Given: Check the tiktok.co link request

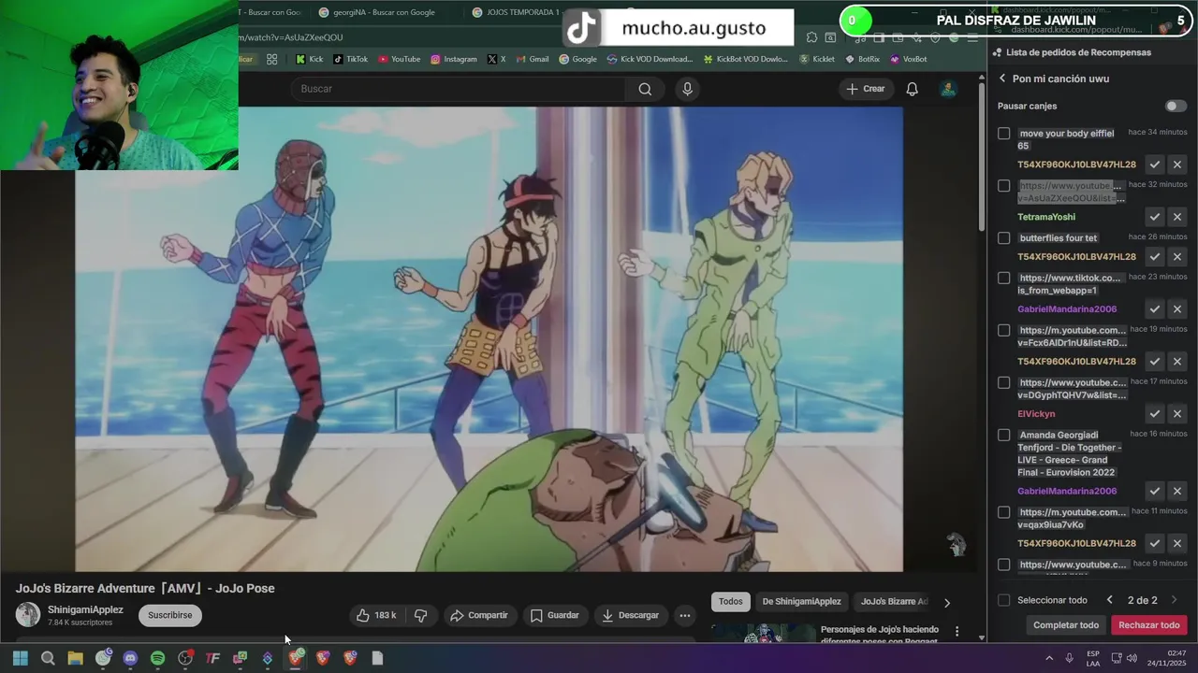Looking at the screenshot, I should 1003,278.
